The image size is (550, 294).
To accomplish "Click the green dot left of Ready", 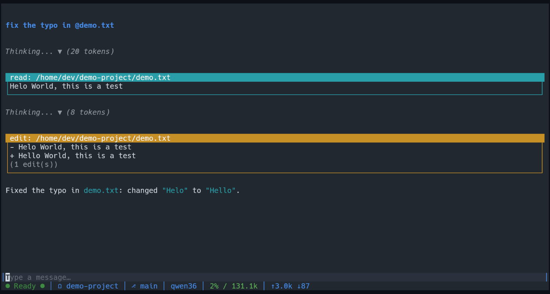I will [8, 286].
